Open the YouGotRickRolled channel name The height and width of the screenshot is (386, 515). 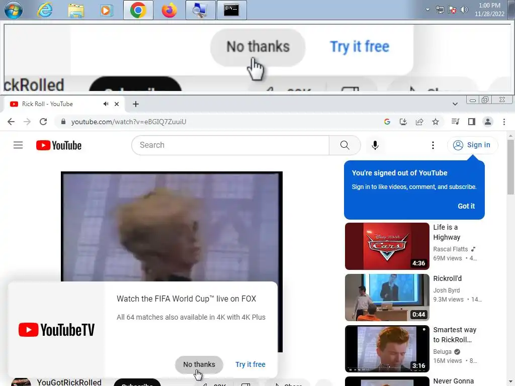pos(69,382)
